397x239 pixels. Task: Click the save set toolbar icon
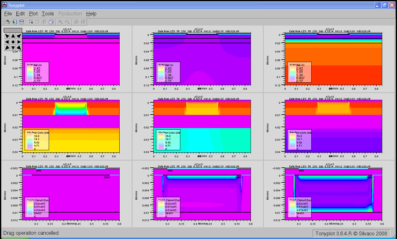[x=14, y=22]
